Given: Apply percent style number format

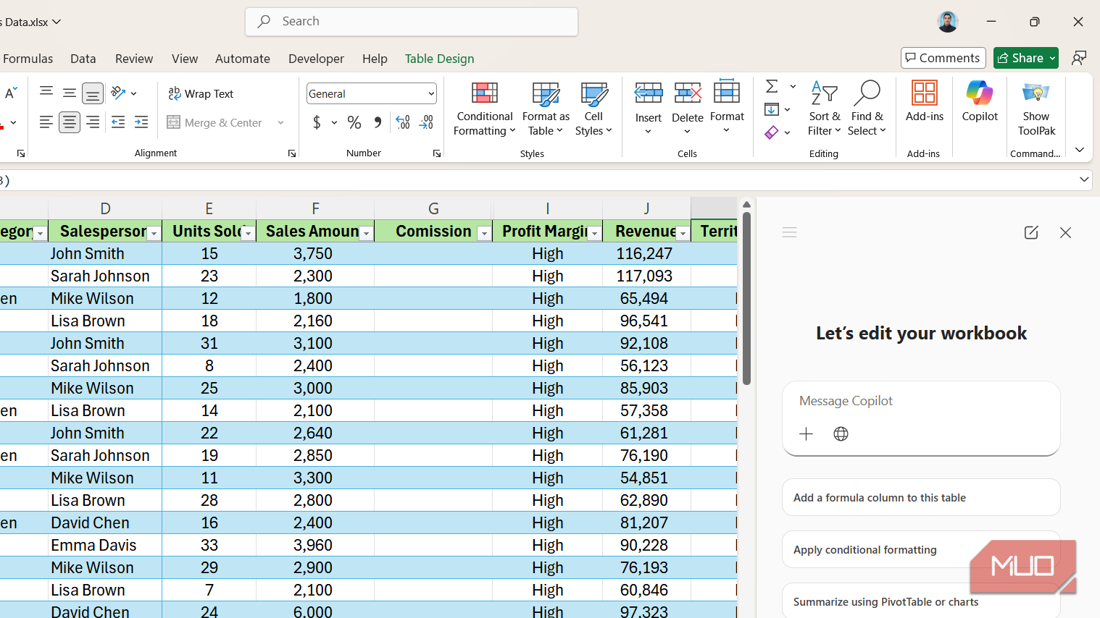Looking at the screenshot, I should tap(354, 122).
